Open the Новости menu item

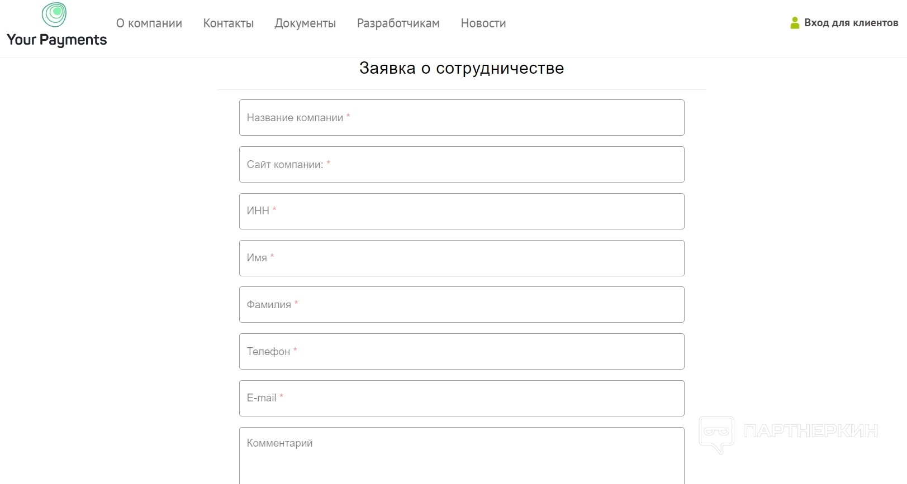click(483, 23)
